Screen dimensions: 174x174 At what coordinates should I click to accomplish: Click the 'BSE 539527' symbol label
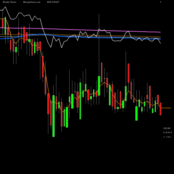coord(53,2)
